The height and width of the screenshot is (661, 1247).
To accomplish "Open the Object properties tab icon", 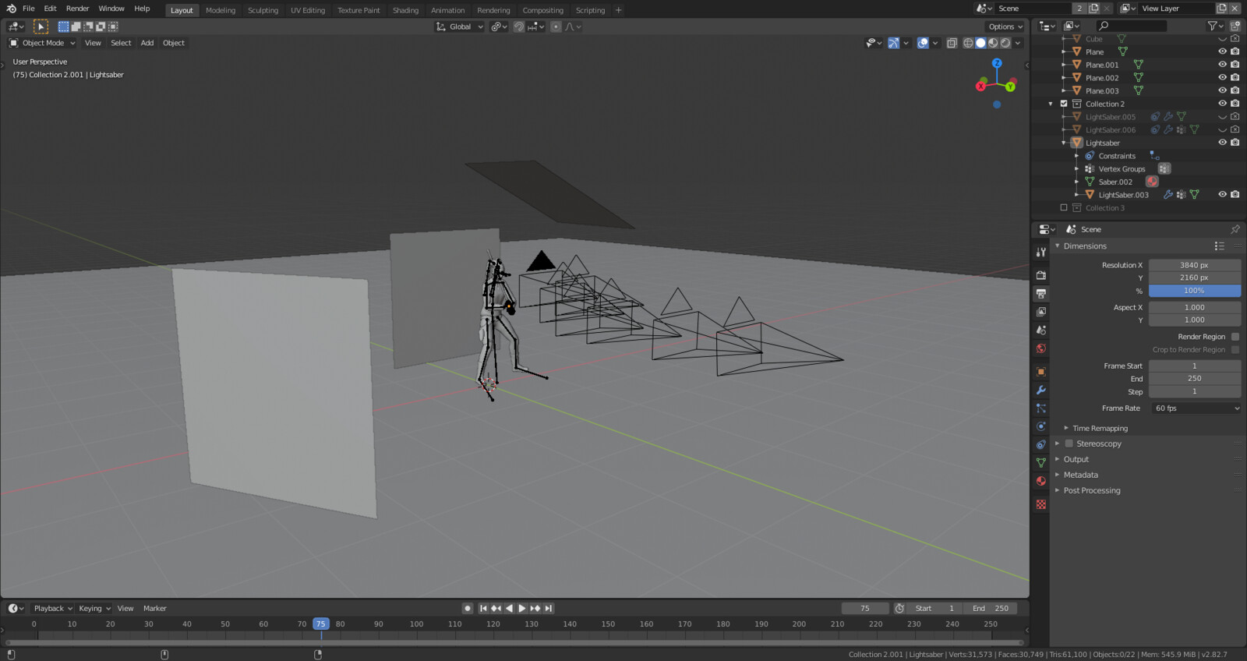I will click(x=1040, y=372).
